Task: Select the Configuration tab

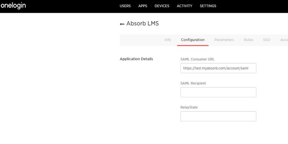Action: [193, 40]
